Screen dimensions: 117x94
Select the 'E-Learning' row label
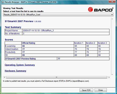pos(10,46)
